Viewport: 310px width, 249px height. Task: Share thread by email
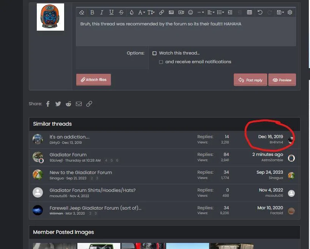[79, 104]
